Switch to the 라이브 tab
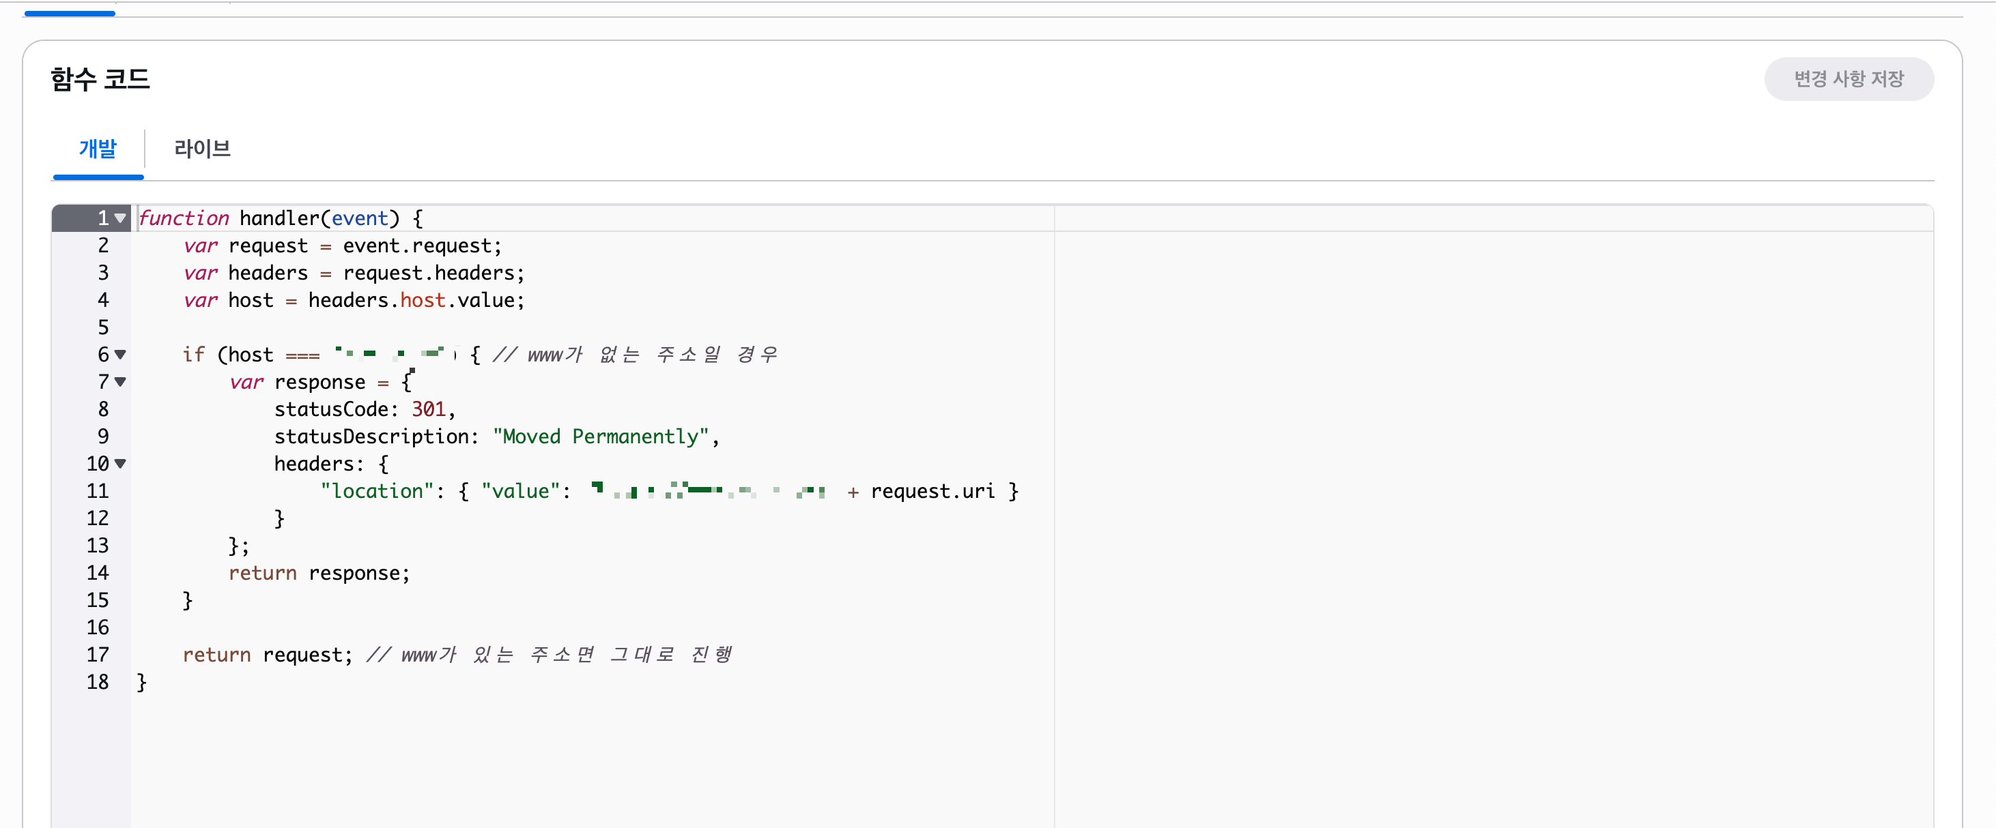 202,148
